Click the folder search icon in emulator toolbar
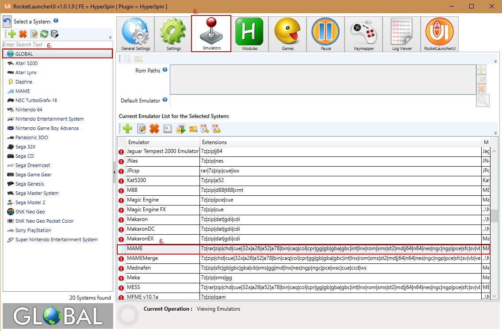Image resolution: width=502 pixels, height=331 pixels. point(193,129)
